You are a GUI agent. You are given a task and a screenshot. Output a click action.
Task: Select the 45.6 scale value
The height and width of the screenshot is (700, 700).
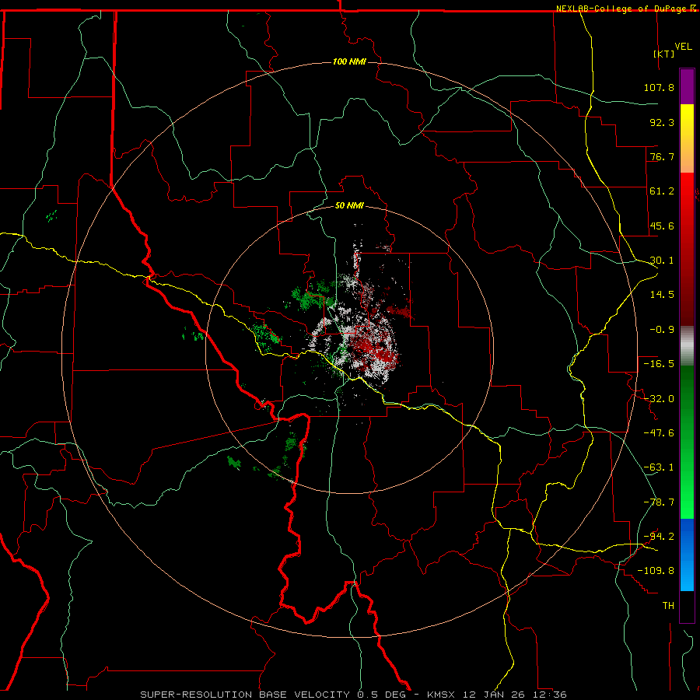(x=662, y=226)
